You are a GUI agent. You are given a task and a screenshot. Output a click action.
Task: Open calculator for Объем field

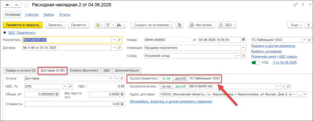[57, 94]
